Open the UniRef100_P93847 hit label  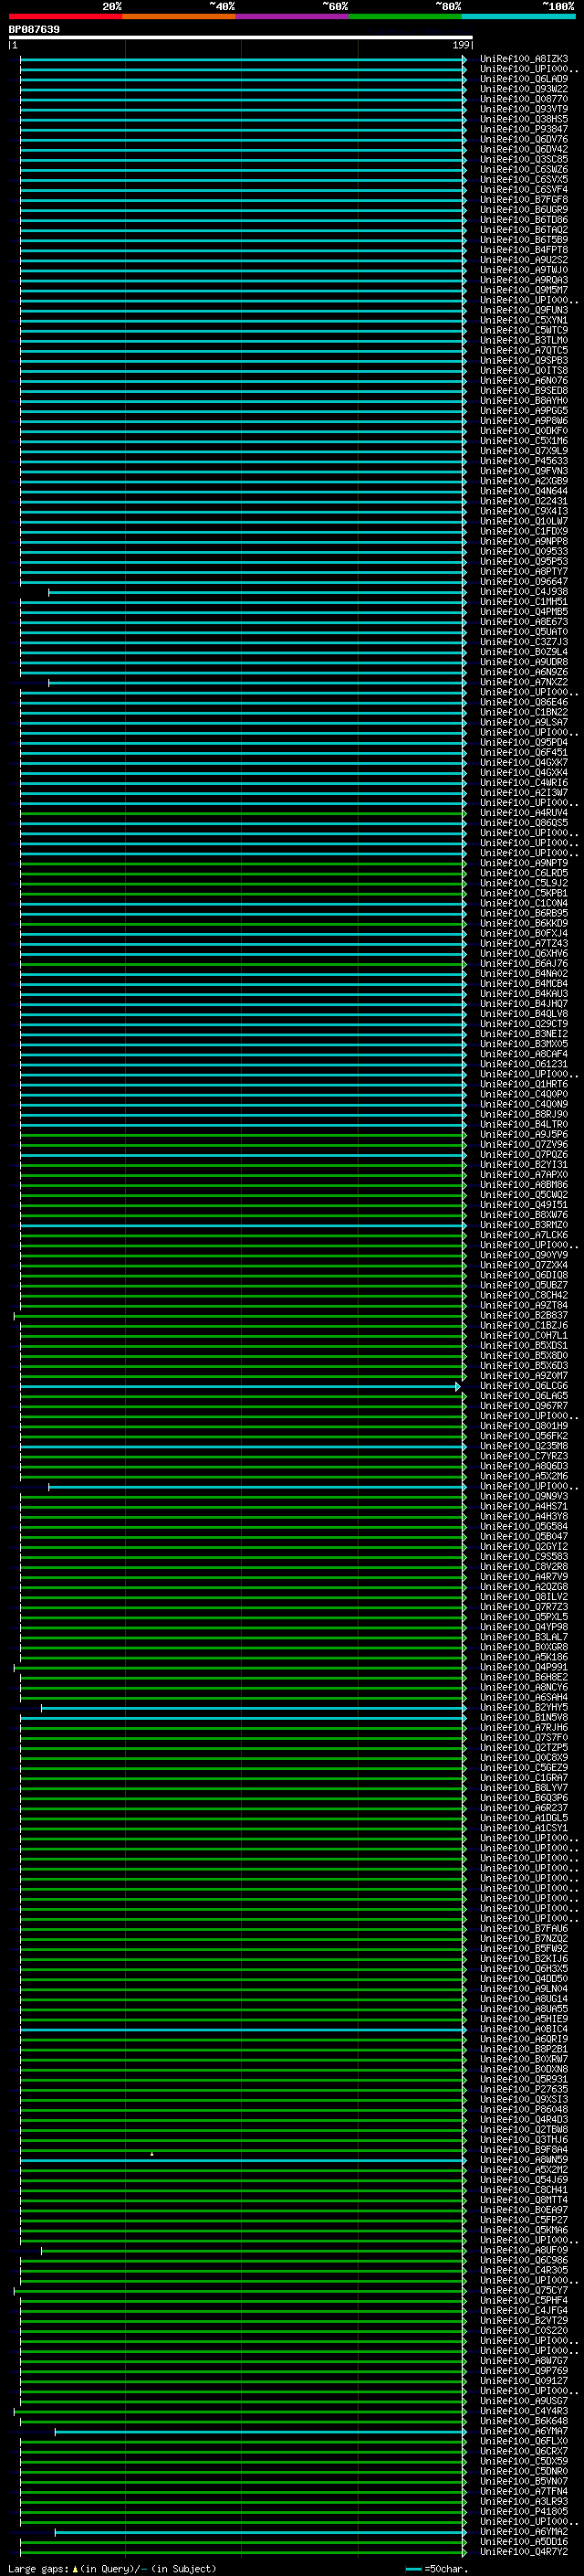click(523, 129)
